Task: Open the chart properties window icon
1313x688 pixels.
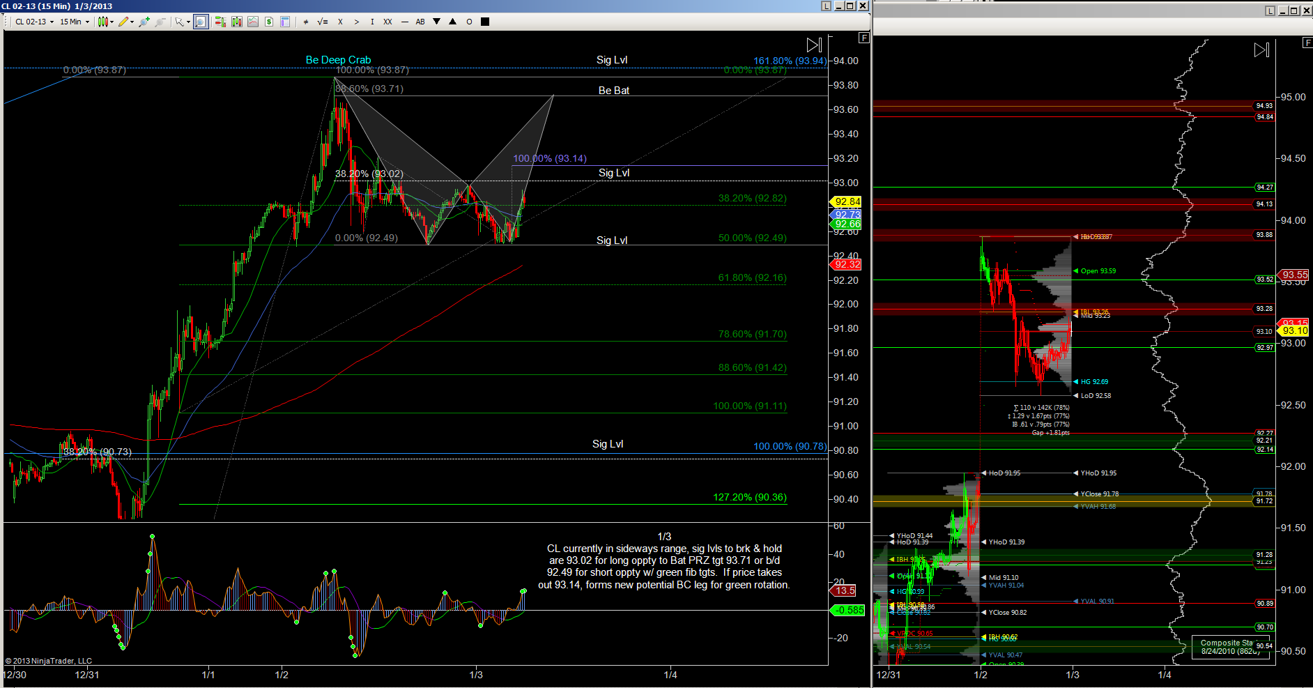Action: [x=284, y=22]
